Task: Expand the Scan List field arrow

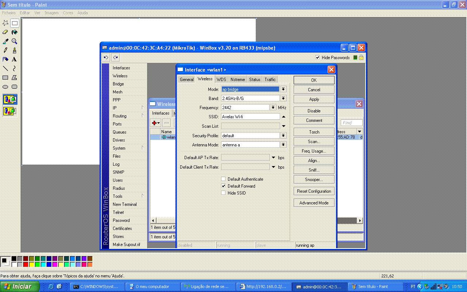Action: click(x=283, y=126)
